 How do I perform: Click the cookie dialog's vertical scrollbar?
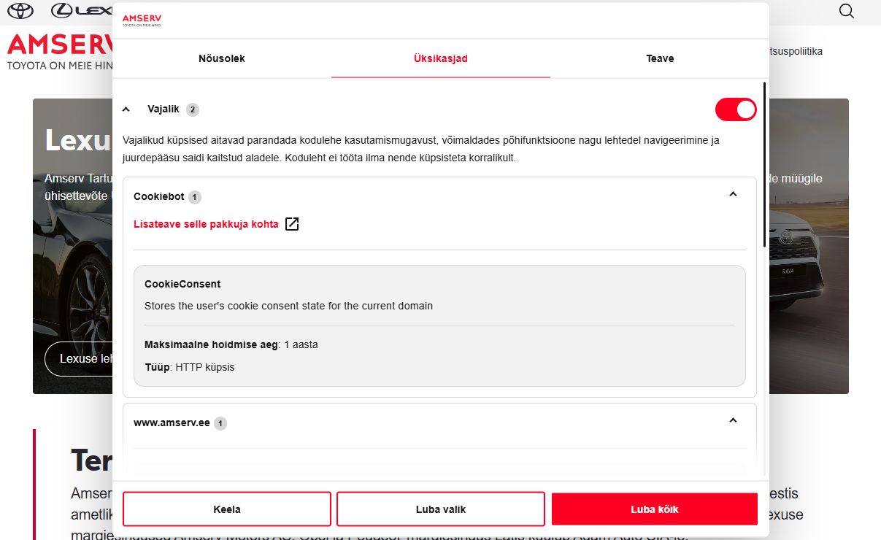point(764,164)
